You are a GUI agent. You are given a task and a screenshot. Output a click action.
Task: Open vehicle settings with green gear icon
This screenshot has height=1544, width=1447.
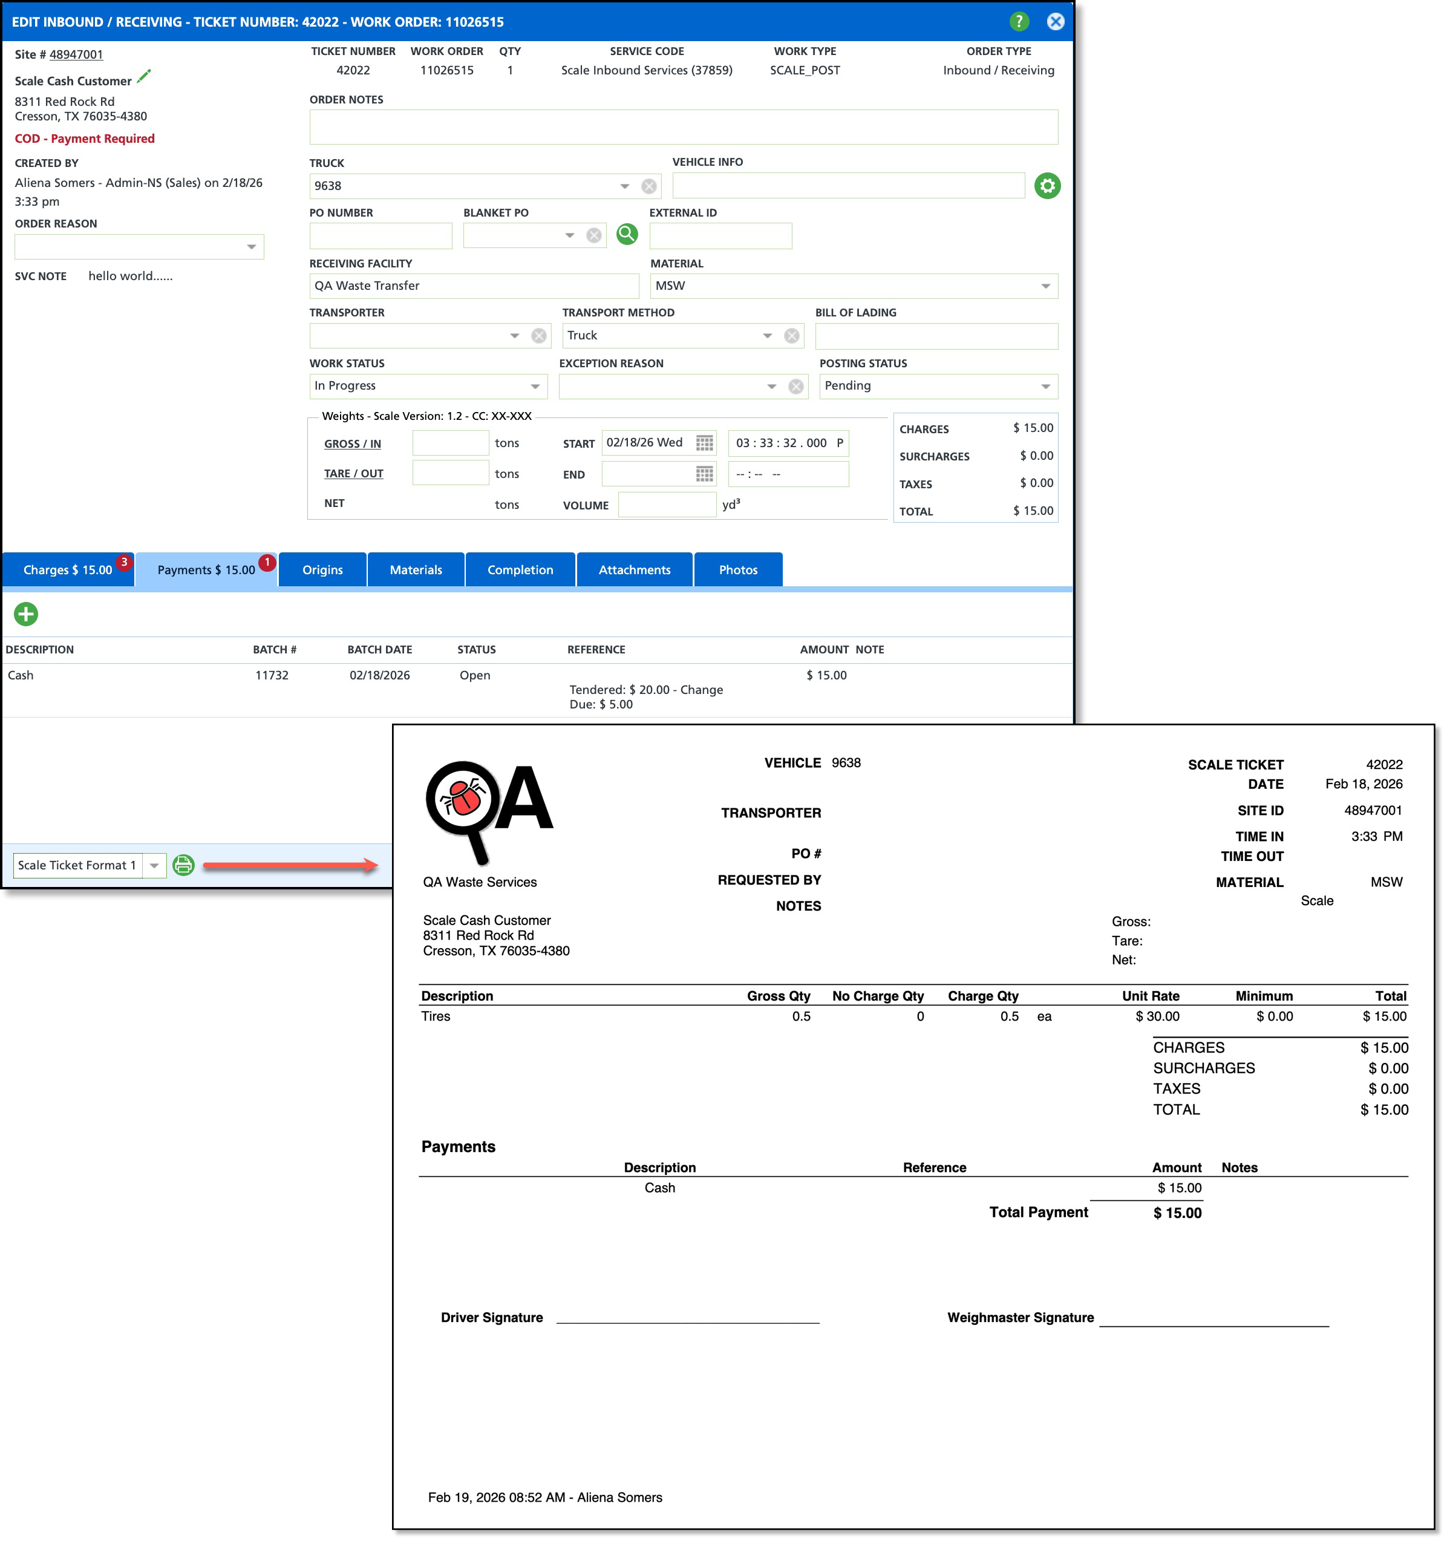click(1047, 186)
